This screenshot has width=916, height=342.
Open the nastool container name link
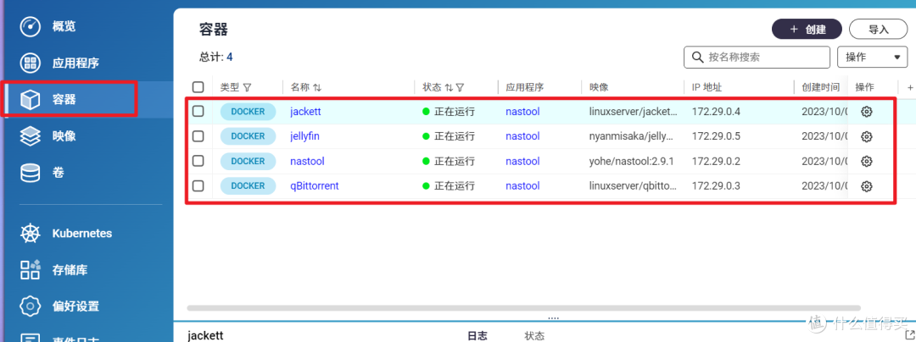pyautogui.click(x=307, y=162)
